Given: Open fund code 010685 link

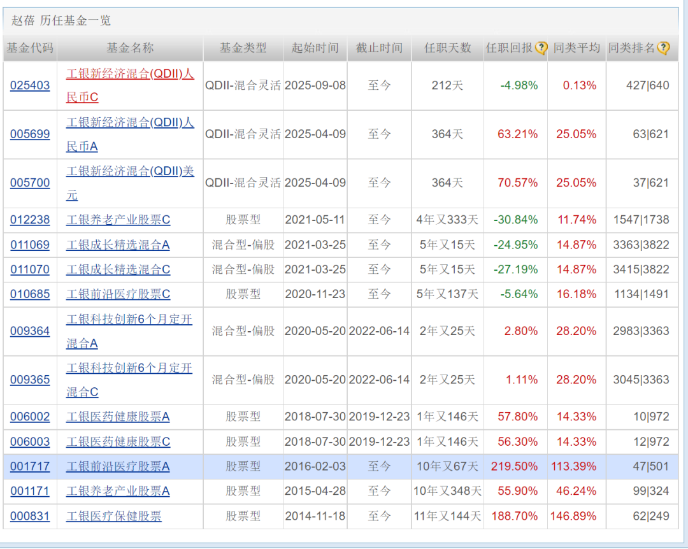Looking at the screenshot, I should click(x=30, y=294).
